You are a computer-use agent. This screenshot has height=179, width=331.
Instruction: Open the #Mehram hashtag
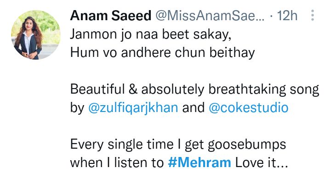coord(200,162)
